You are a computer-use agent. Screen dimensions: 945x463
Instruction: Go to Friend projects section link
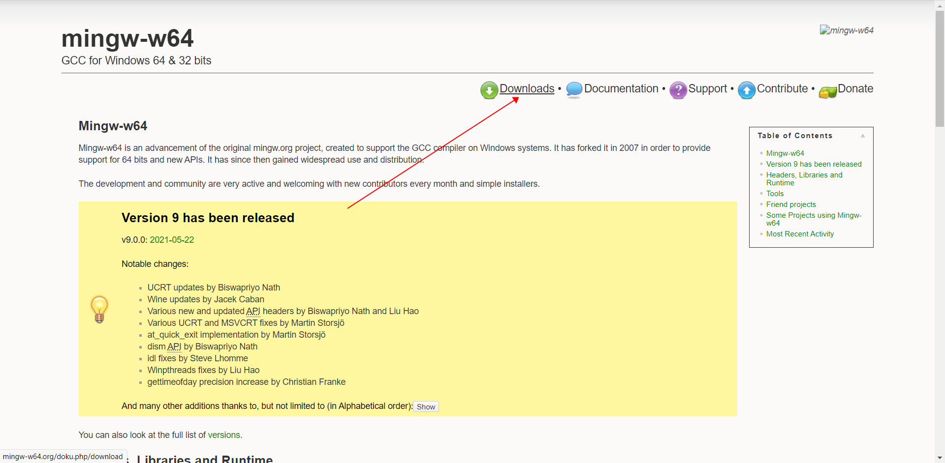coord(791,204)
